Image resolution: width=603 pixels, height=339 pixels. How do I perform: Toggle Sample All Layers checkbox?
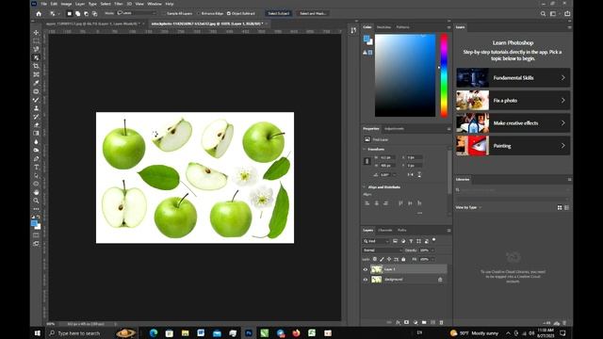coord(164,13)
